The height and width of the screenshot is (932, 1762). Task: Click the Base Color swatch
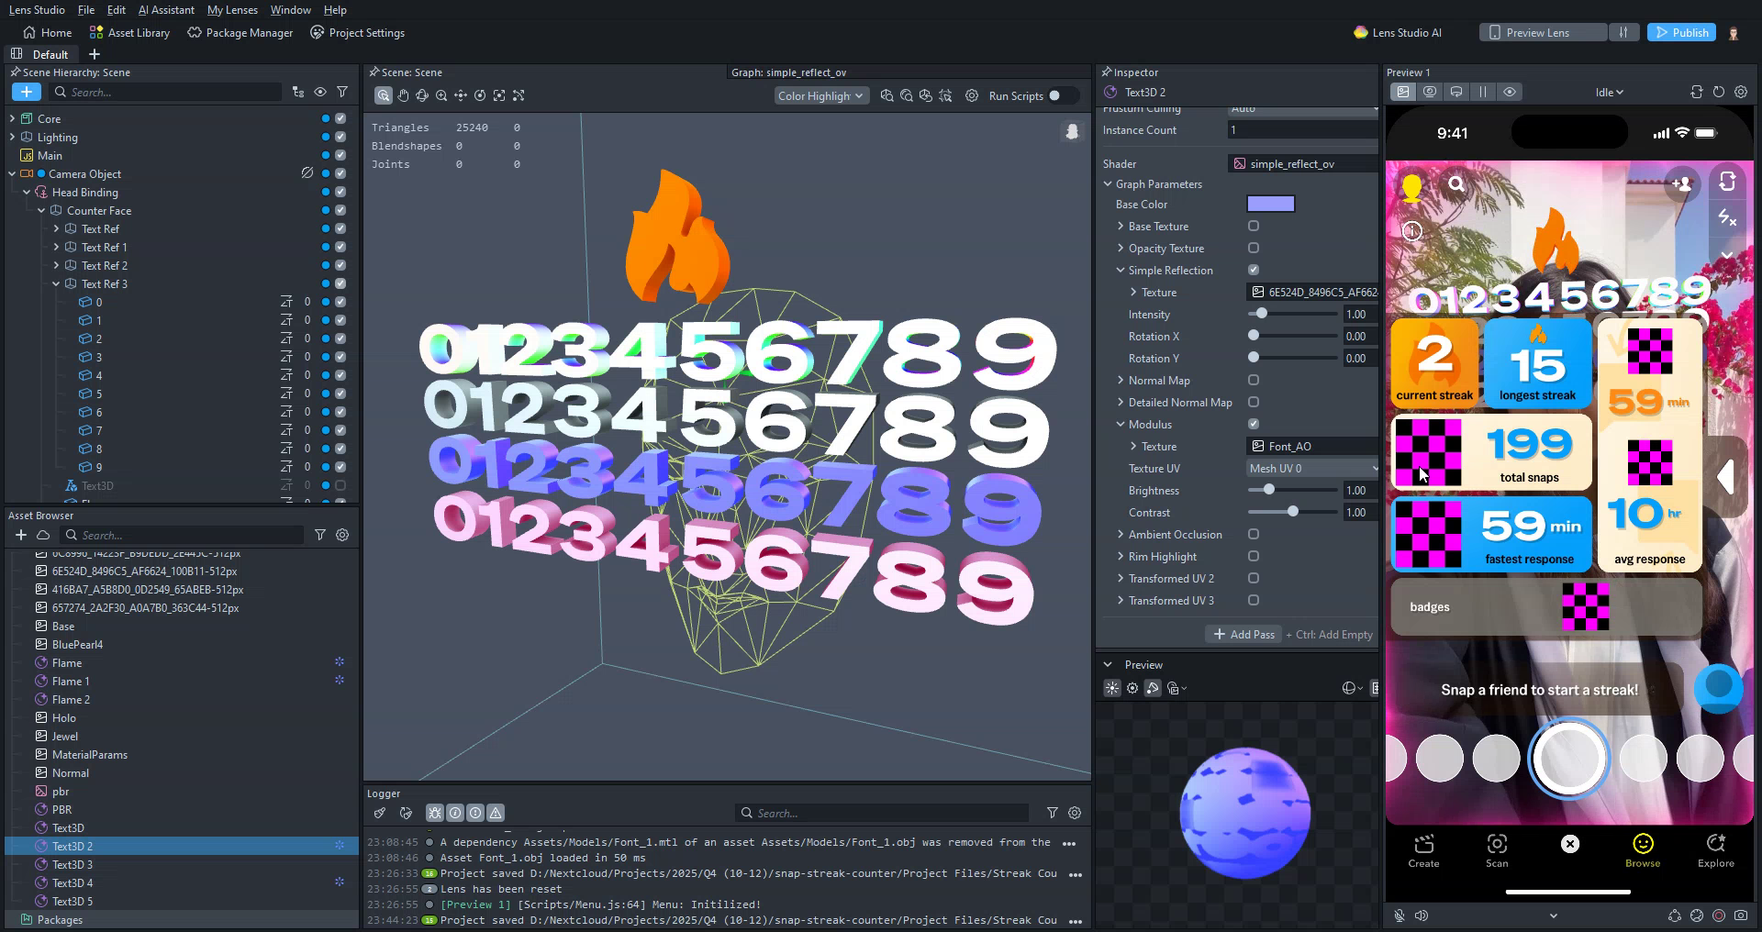click(1271, 205)
